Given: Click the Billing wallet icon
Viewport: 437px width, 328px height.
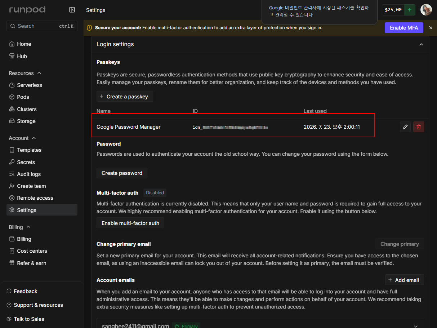Looking at the screenshot, I should point(12,239).
